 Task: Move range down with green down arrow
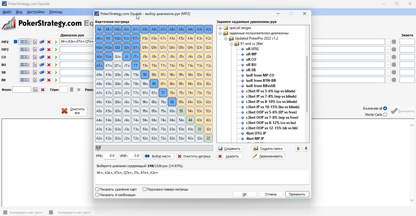tap(306, 149)
